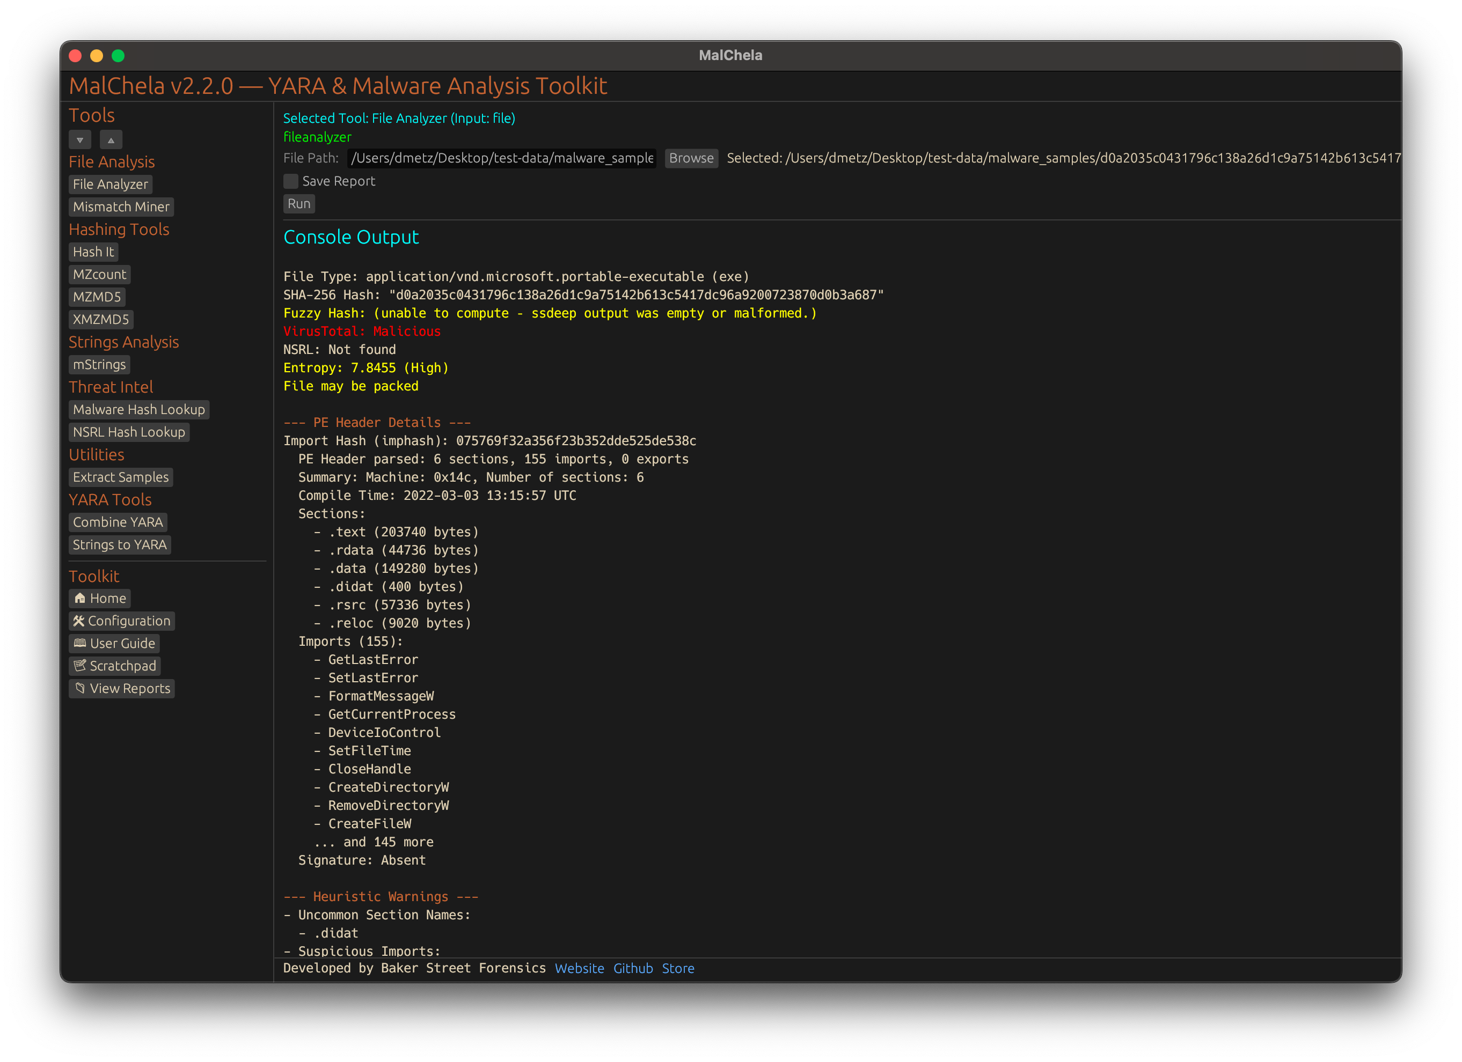Minimize MalChela with the yellow button
This screenshot has width=1462, height=1062.
click(97, 55)
